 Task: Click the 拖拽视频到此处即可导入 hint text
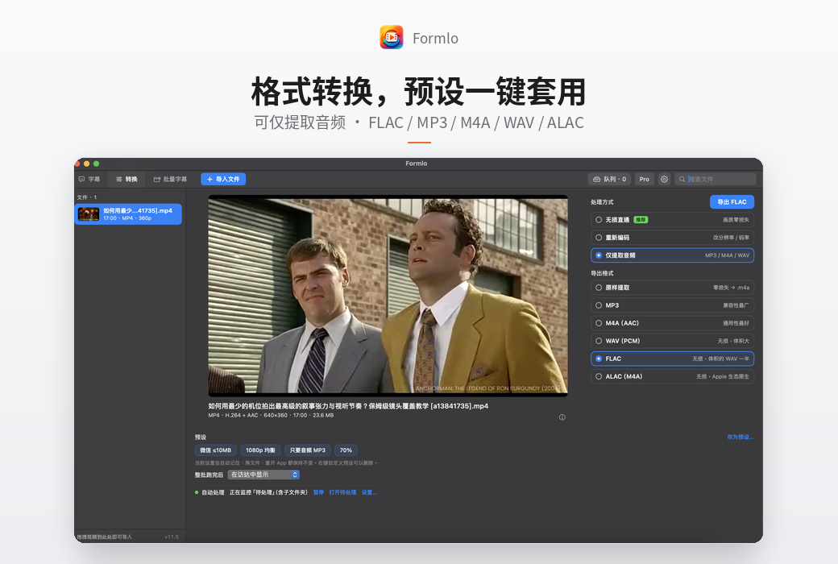click(104, 537)
